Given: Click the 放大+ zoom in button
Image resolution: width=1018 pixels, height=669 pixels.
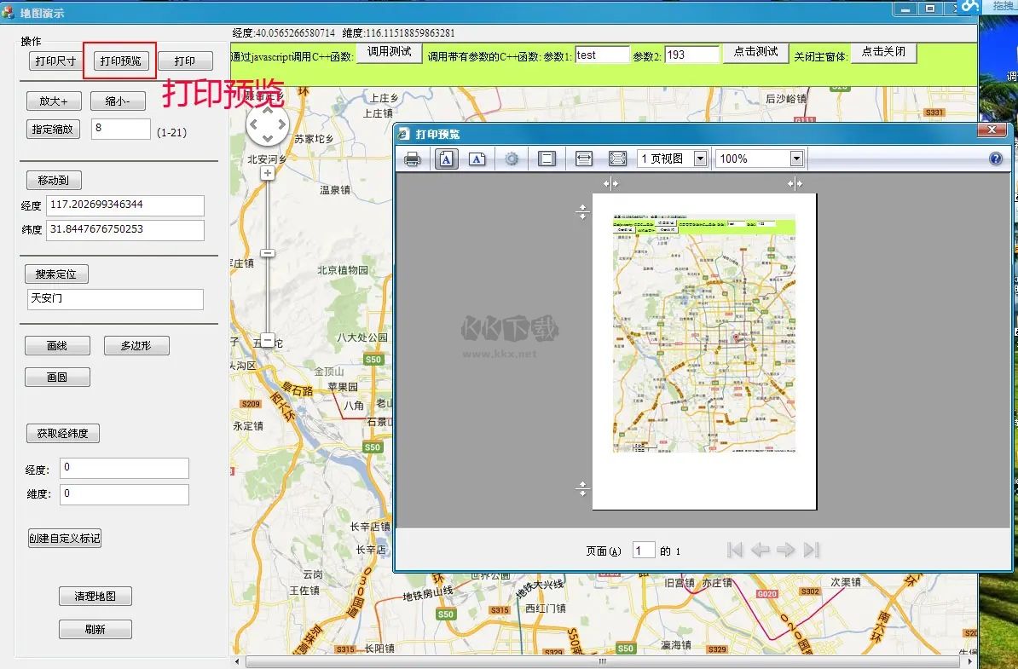Looking at the screenshot, I should coord(54,101).
